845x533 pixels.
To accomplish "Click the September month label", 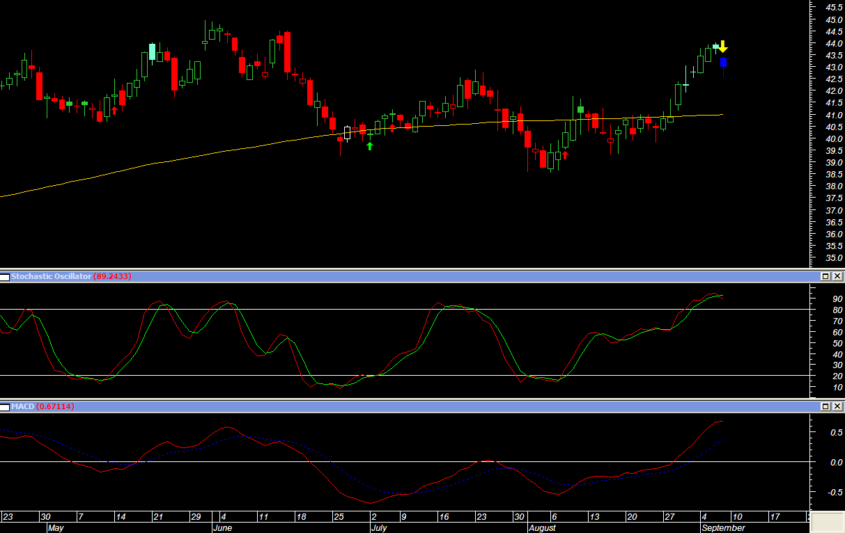I will [723, 528].
